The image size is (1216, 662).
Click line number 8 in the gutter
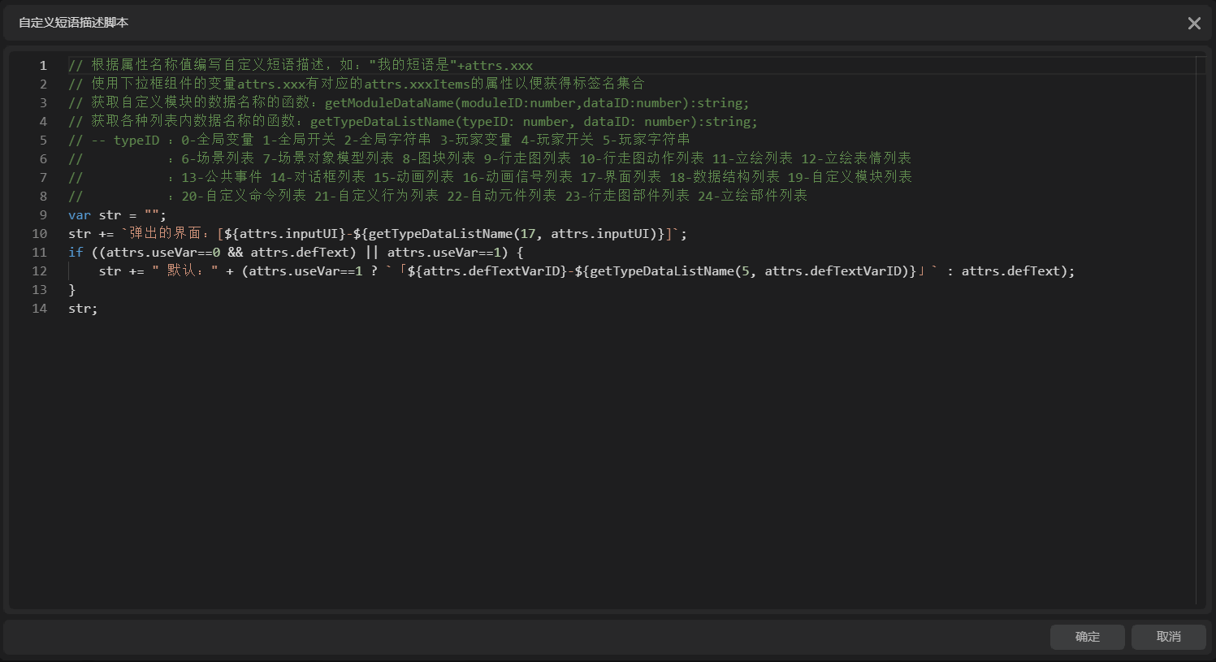43,196
